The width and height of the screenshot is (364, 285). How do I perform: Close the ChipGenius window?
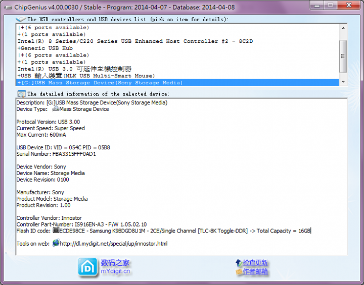(349, 5)
